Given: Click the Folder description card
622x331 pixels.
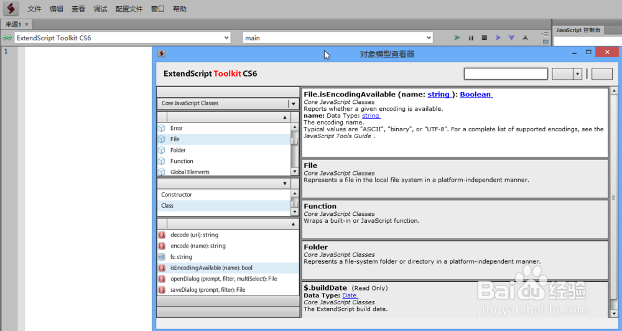Looking at the screenshot, I should (455, 260).
